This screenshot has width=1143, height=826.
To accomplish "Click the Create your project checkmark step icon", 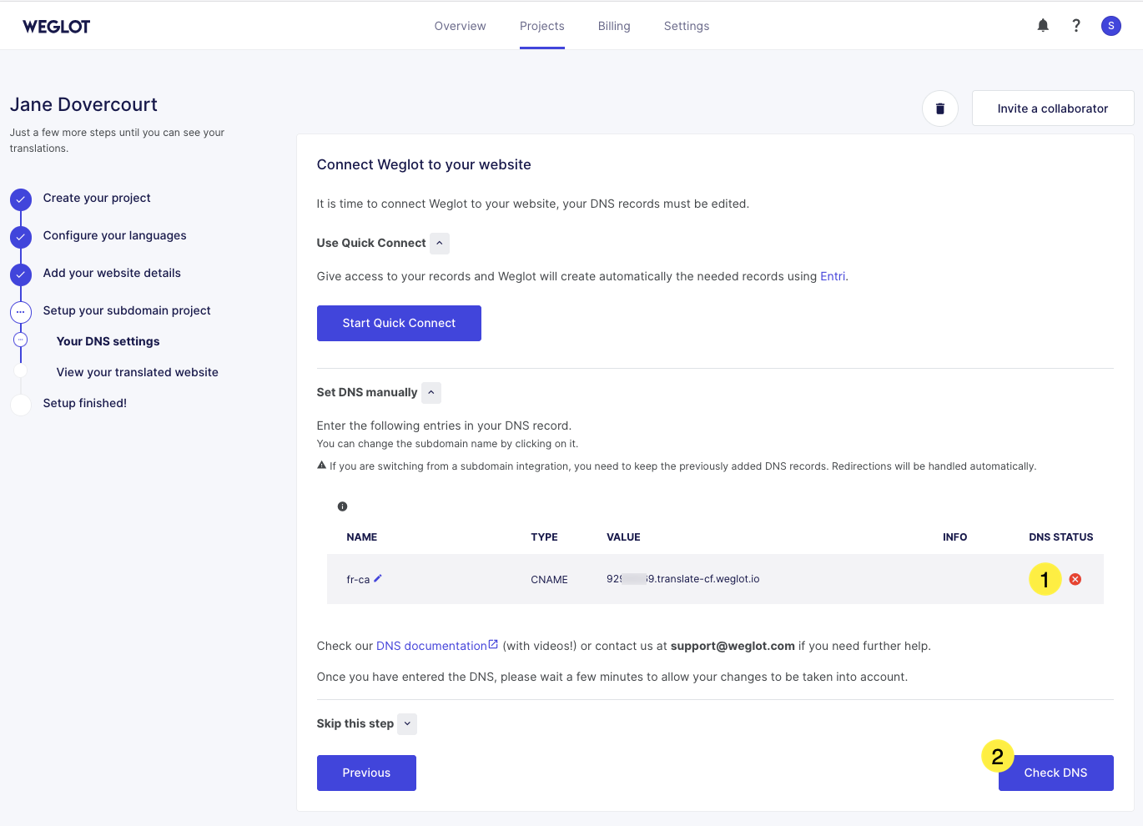I will click(21, 199).
